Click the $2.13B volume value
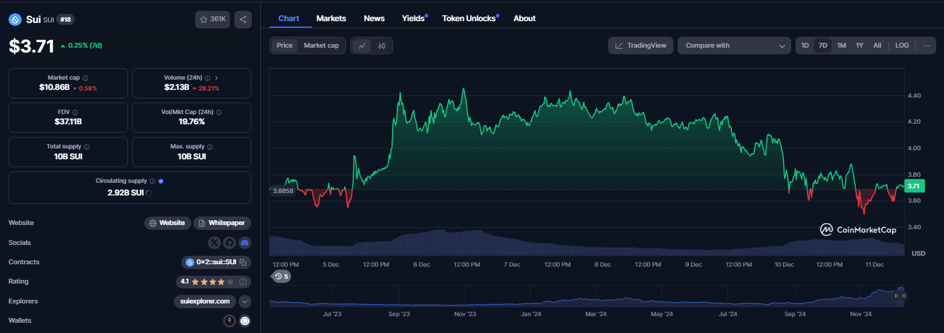 click(x=177, y=87)
